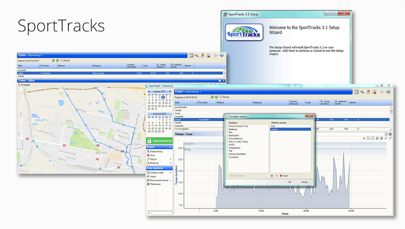Select the poniedziałek row in Historia window

282,107
